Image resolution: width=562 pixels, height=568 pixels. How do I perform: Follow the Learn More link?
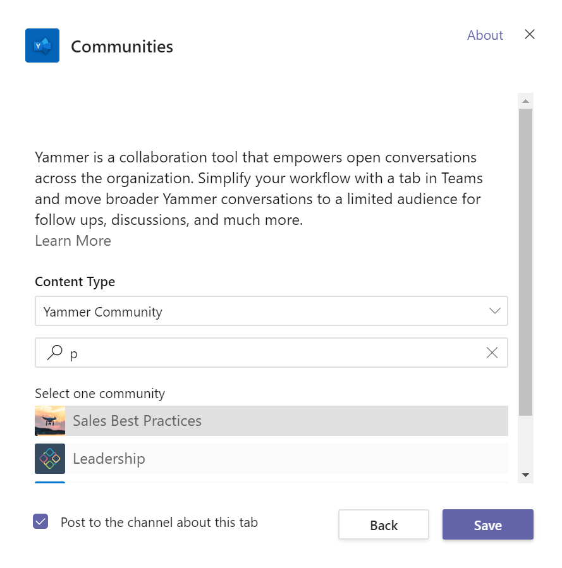pyautogui.click(x=73, y=241)
